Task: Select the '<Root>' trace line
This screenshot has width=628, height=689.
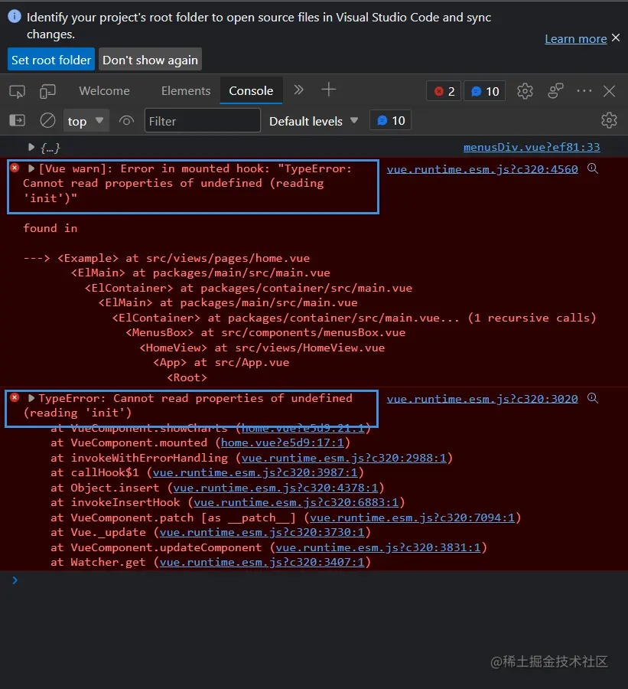Action: point(187,378)
